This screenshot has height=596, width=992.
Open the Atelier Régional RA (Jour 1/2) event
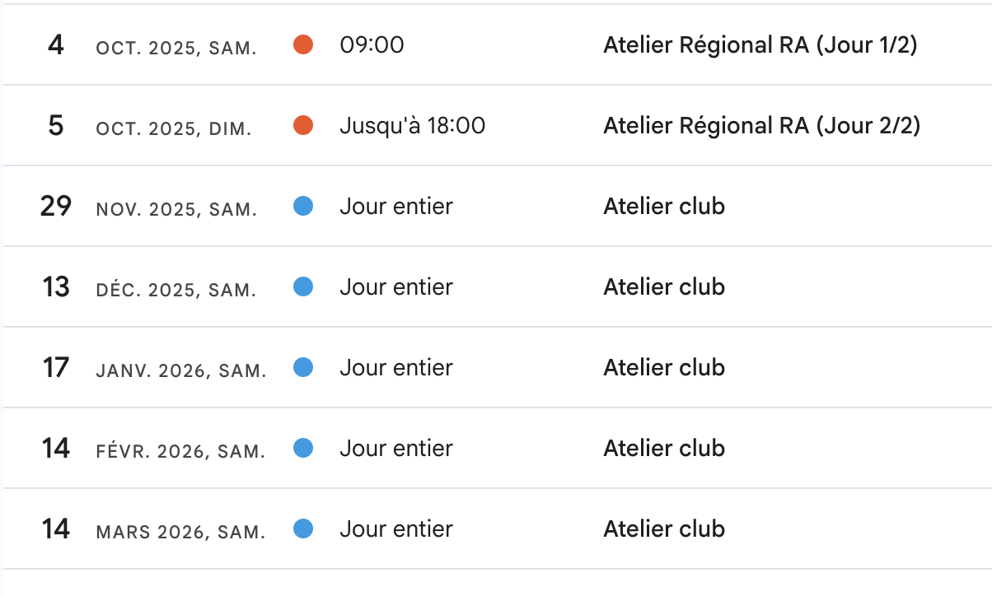[x=760, y=45]
